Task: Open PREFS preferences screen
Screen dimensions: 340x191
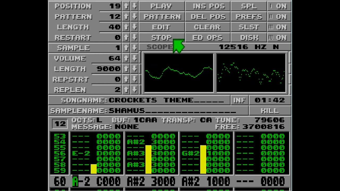Action: point(249,16)
